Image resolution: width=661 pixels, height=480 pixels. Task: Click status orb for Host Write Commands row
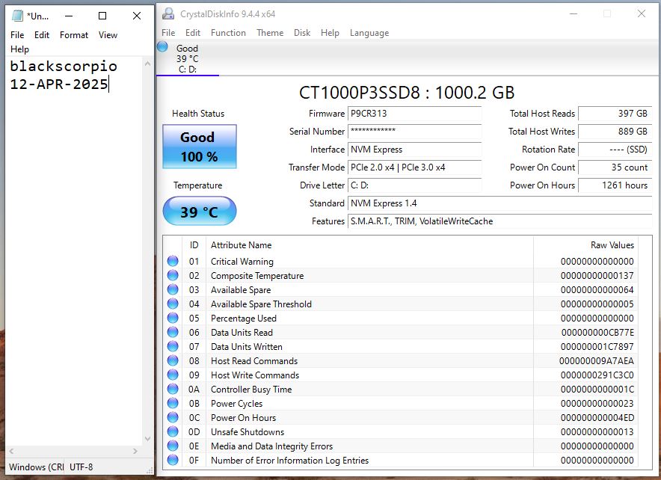click(173, 375)
